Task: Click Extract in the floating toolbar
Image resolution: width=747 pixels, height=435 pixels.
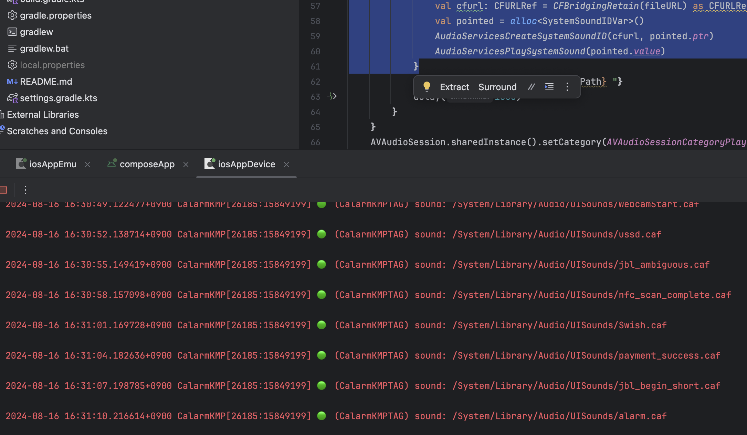Action: 454,87
